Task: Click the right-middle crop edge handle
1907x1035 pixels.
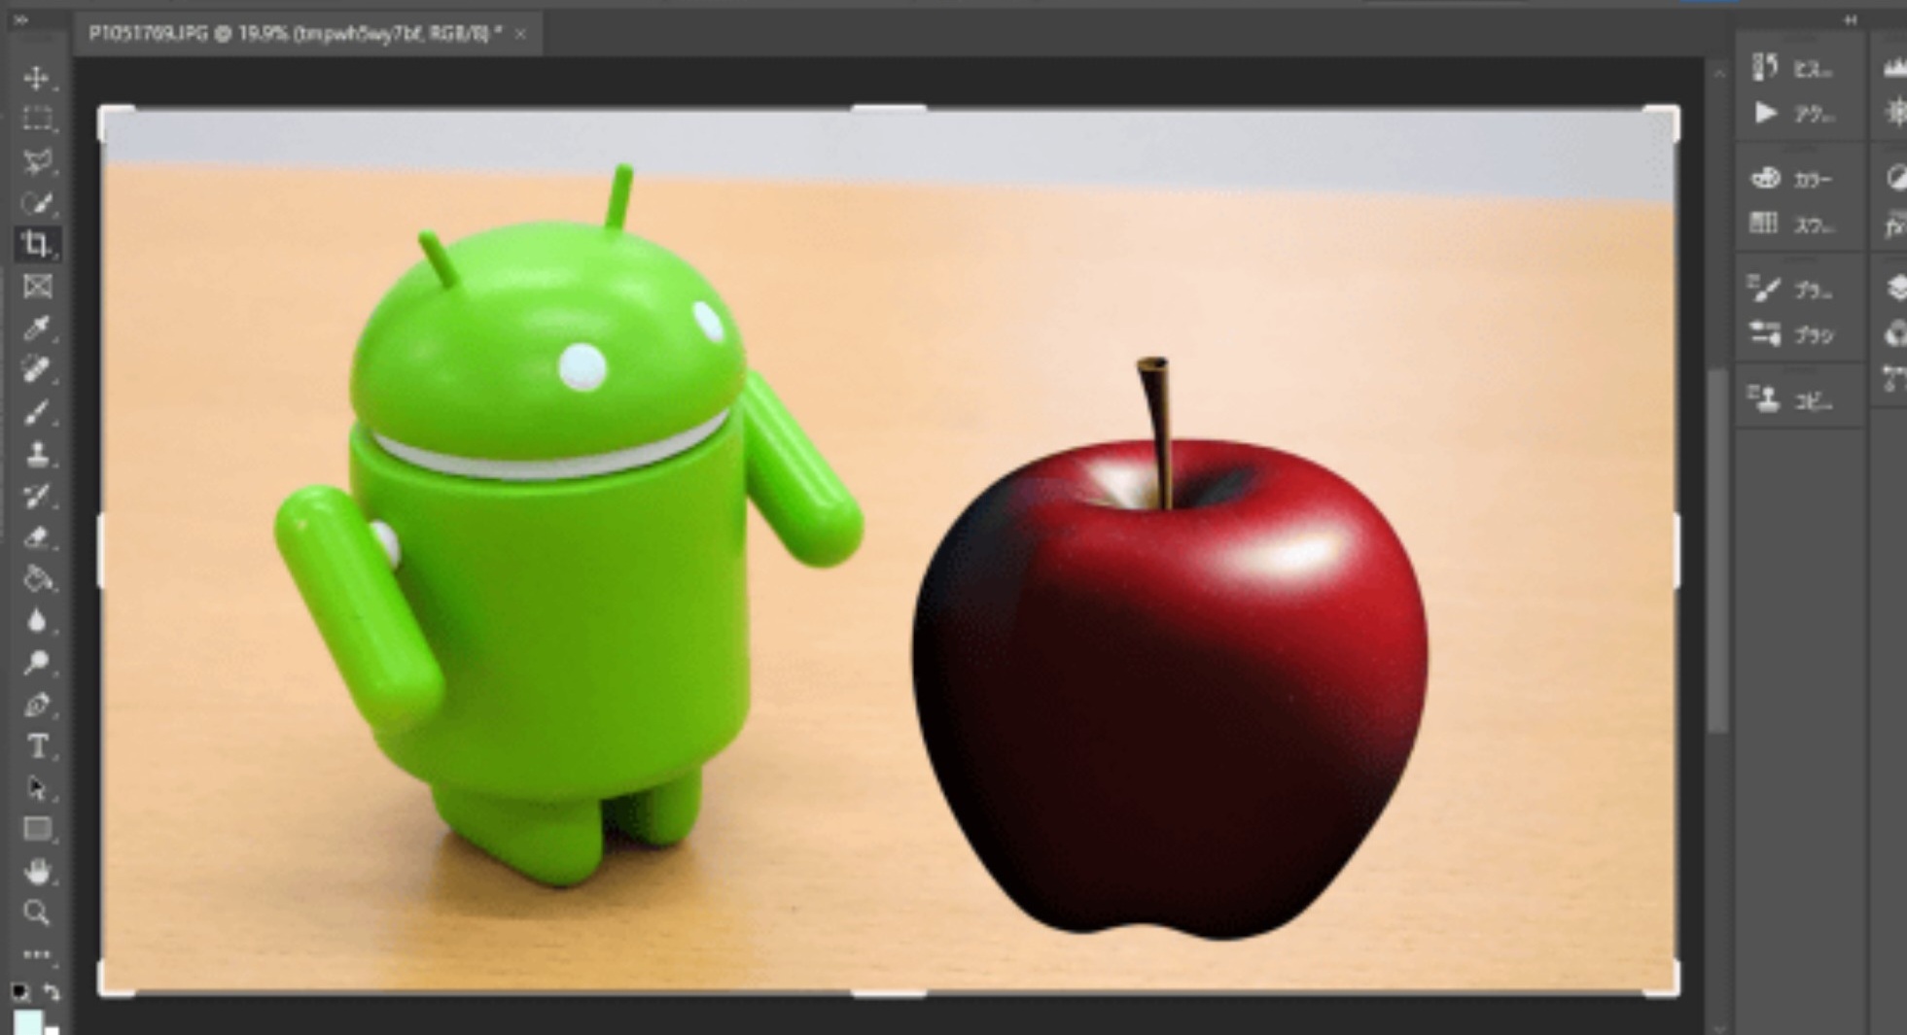Action: click(x=1676, y=550)
